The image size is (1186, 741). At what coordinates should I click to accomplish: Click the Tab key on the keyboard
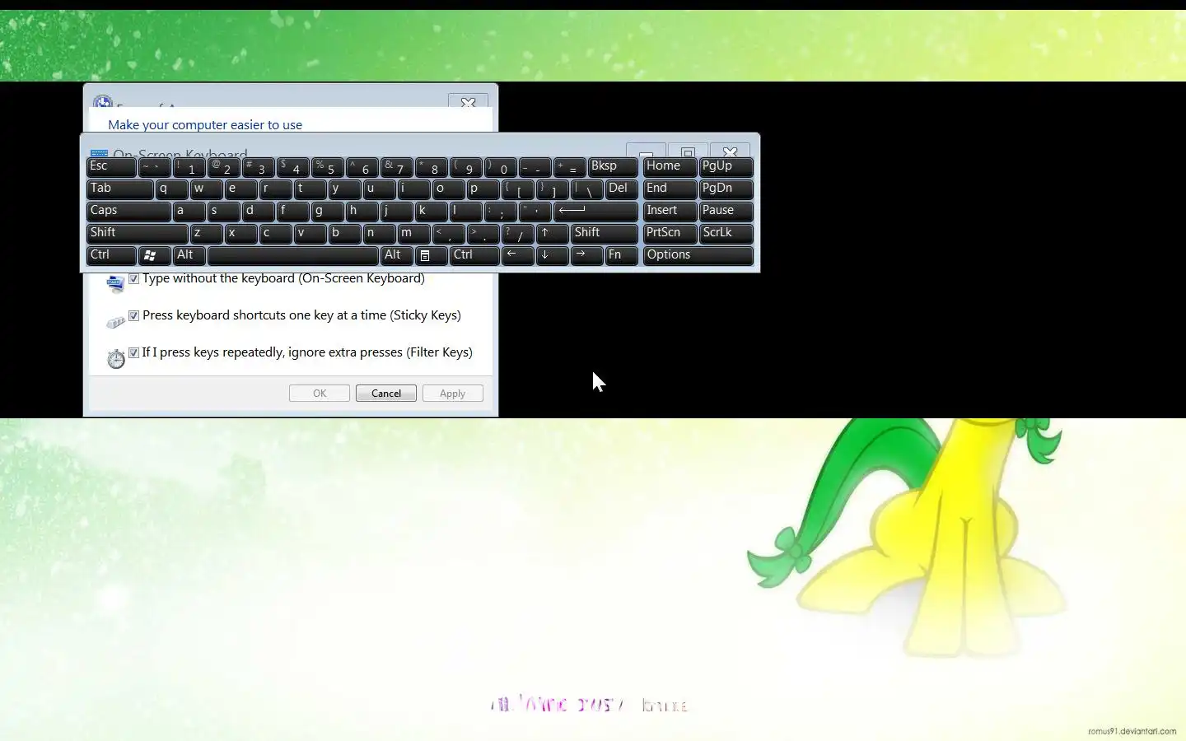[120, 189]
